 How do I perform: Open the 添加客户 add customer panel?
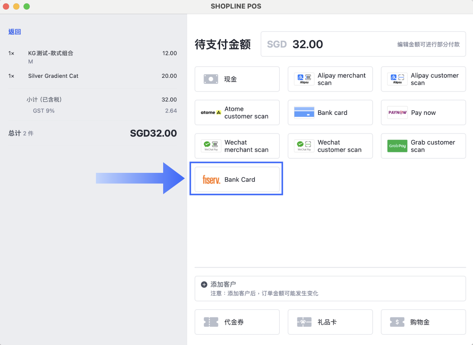[x=330, y=289]
